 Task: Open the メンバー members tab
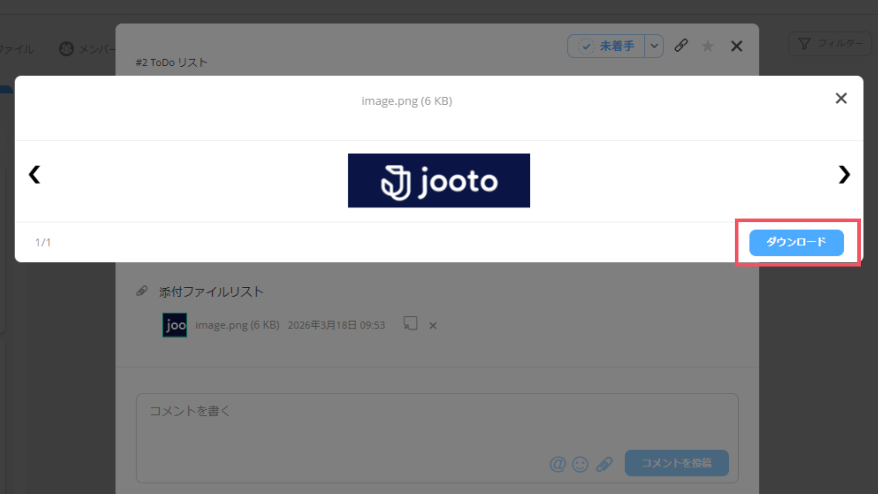[x=87, y=48]
